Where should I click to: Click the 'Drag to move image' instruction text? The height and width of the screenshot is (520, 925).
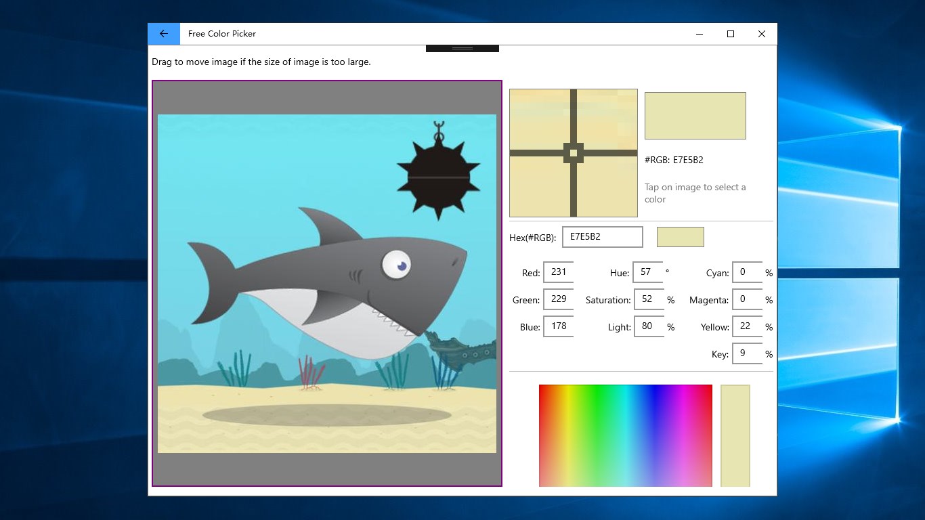[x=261, y=62]
